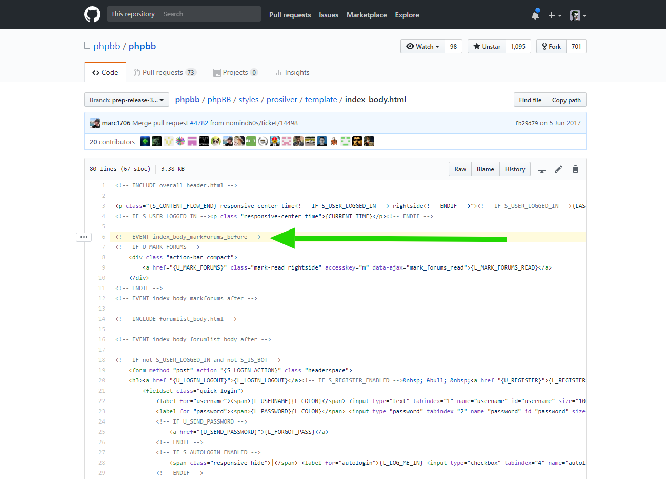Fork the repository
This screenshot has height=479, width=666.
(551, 46)
